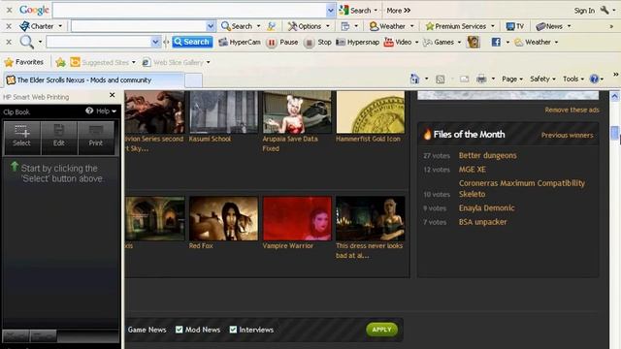Click the News toolbar item
Screen dimensions: 621x349
(x=549, y=26)
